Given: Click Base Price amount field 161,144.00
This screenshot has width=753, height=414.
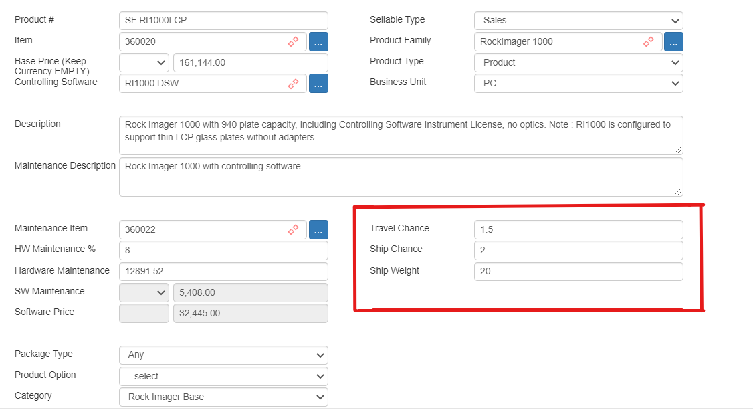Looking at the screenshot, I should pyautogui.click(x=251, y=62).
